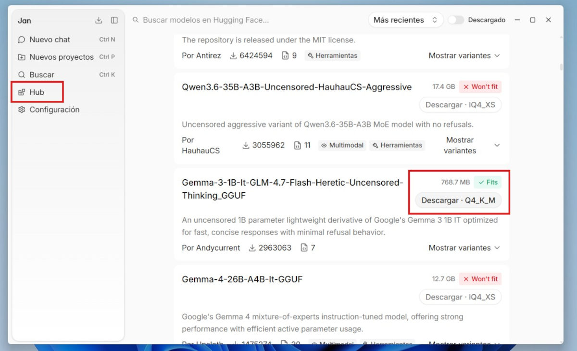Click the Hub grid icon
The image size is (577, 351).
[x=22, y=92]
